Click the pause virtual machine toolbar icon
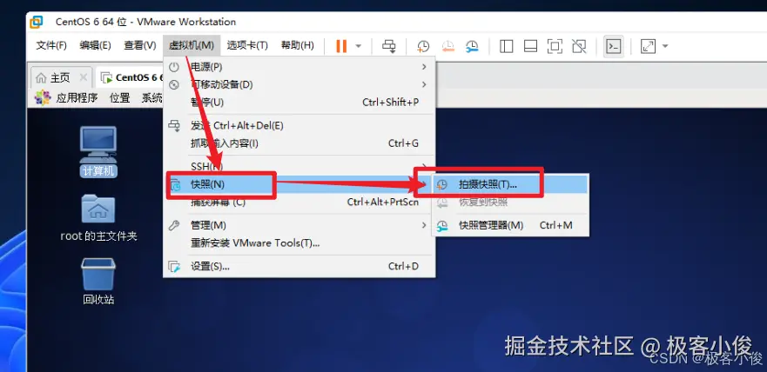The height and width of the screenshot is (372, 767). coord(341,46)
